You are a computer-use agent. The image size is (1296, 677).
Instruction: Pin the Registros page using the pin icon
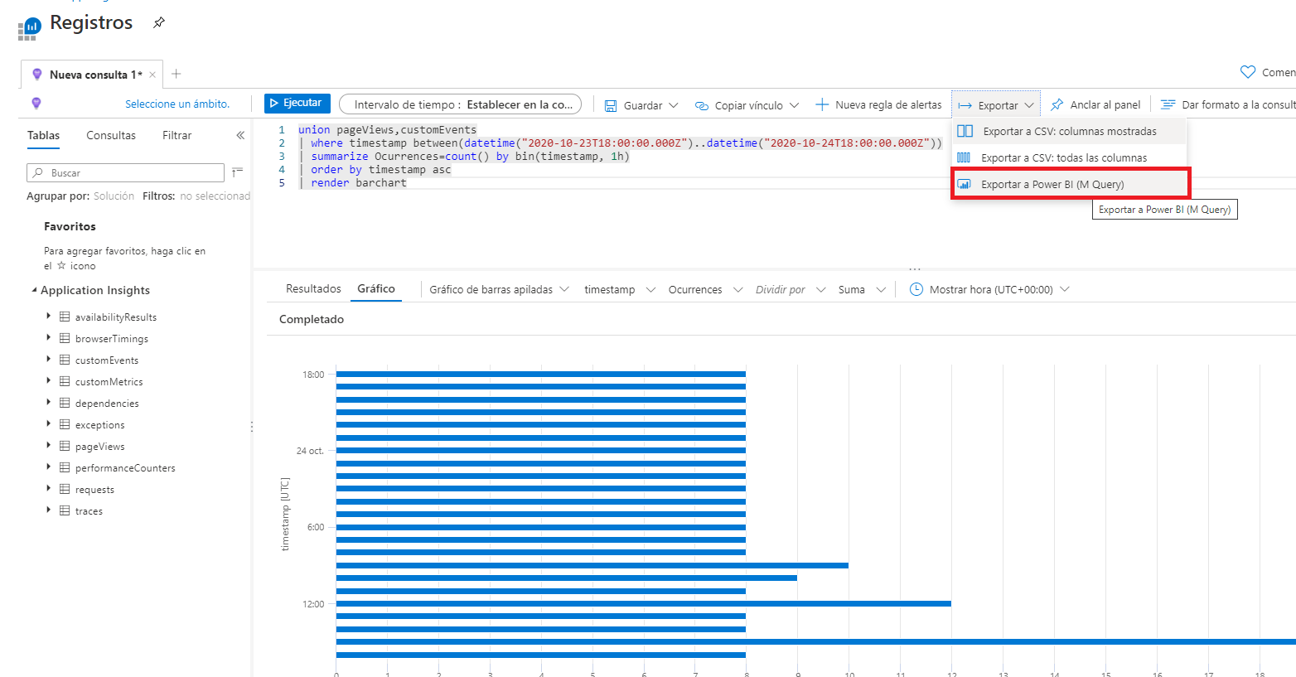pos(157,23)
